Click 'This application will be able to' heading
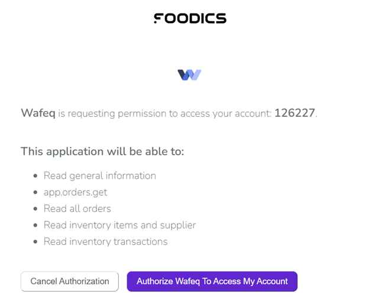Viewport: 369px width, 308px height. click(x=102, y=151)
